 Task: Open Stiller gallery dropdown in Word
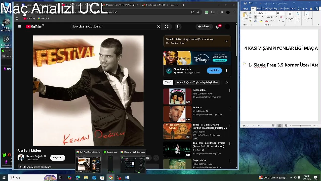(298, 17)
